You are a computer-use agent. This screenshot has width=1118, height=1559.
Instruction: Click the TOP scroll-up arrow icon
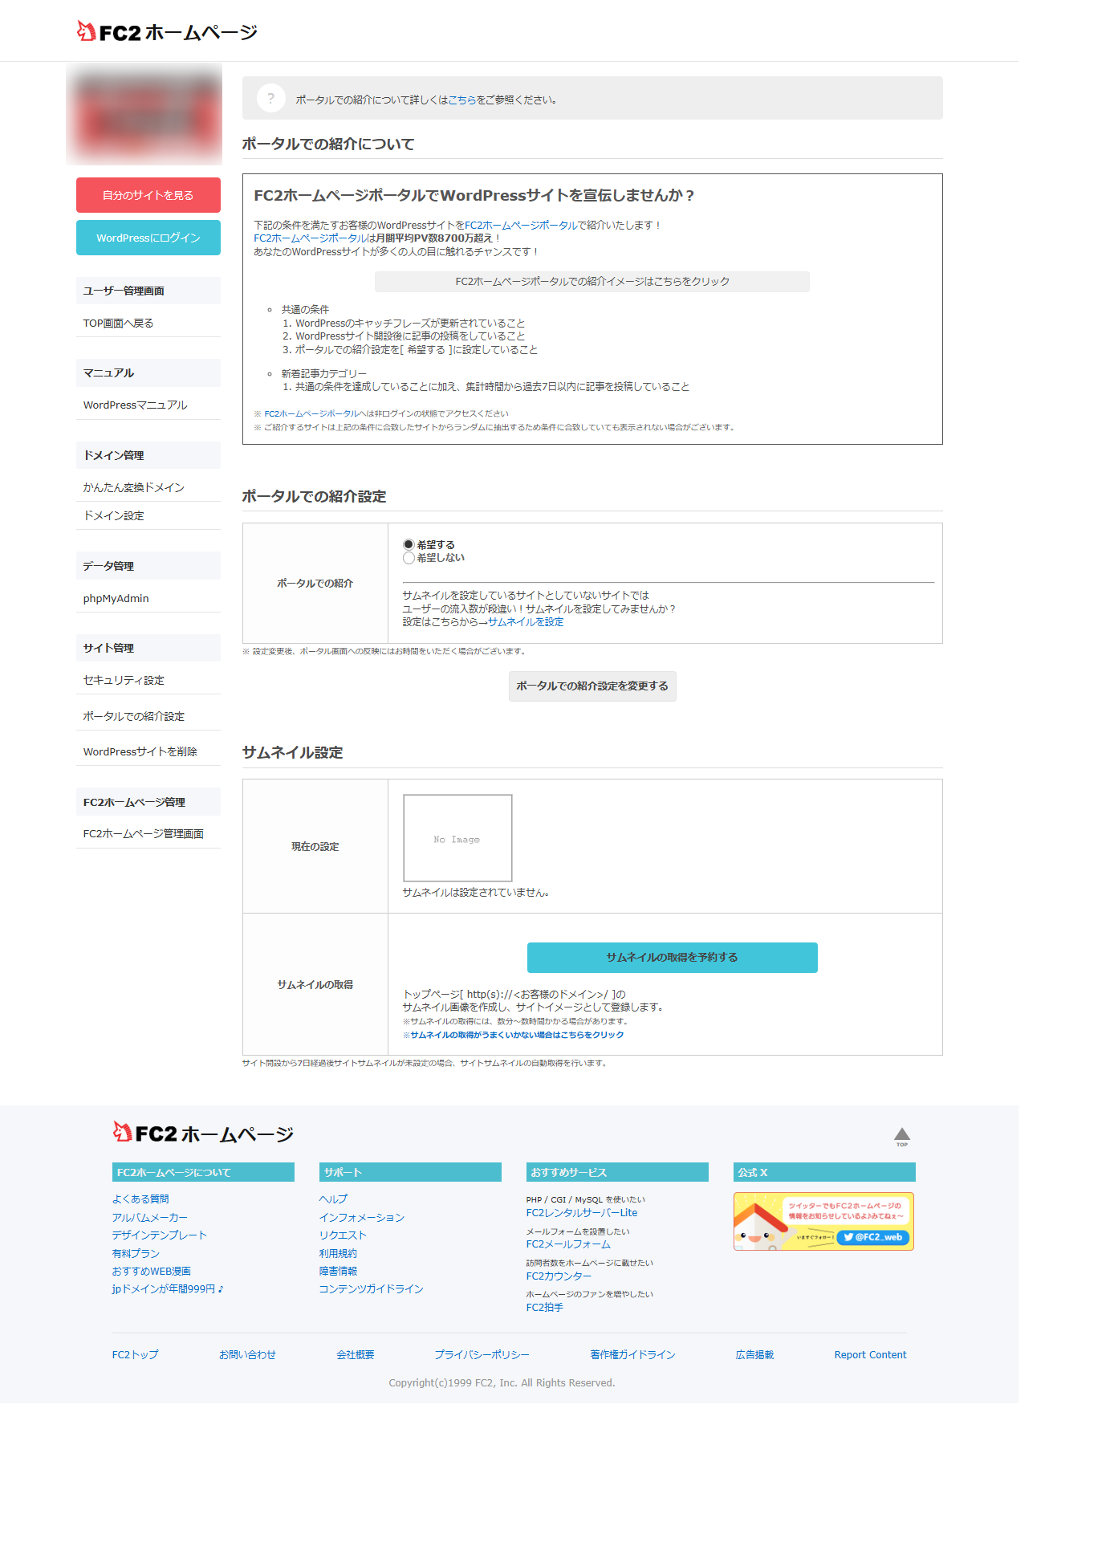[x=901, y=1136]
